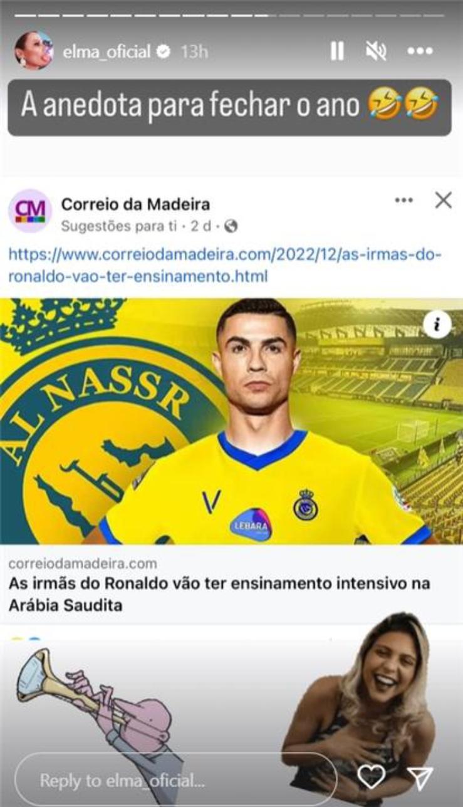Tap the Al Nassr article preview image
The height and width of the screenshot is (807, 463).
tap(231, 421)
